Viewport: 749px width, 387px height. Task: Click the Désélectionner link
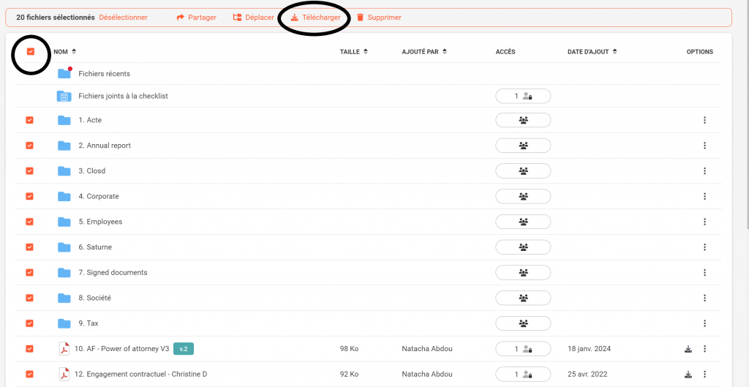point(123,18)
